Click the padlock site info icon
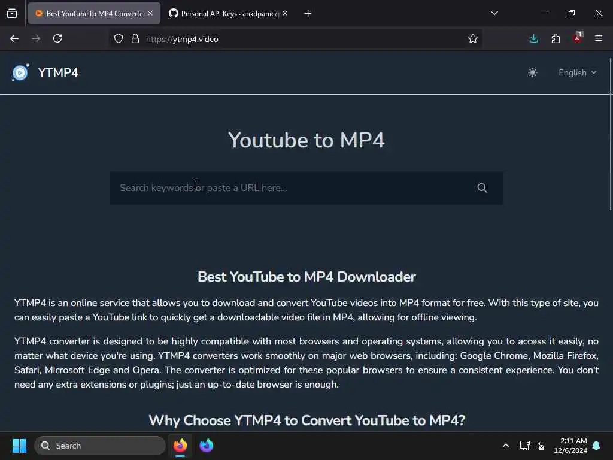The height and width of the screenshot is (460, 613). 135,39
